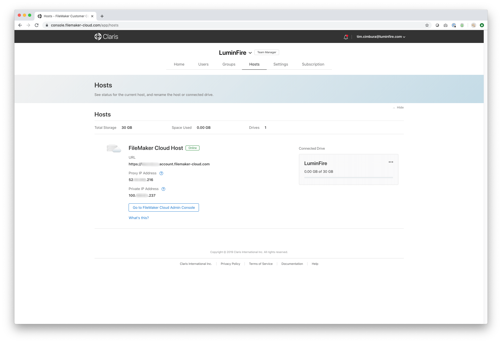Take a screenshot with the camera extension
Screen dimensions: 502x343
445,25
